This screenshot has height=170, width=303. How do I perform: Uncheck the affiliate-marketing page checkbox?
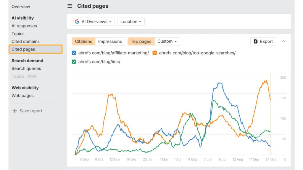coord(74,53)
